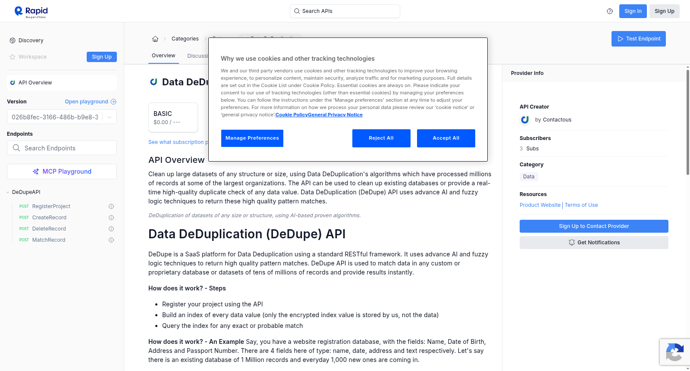This screenshot has width=690, height=371.
Task: Select API Overview in the sidebar
Action: tap(62, 83)
